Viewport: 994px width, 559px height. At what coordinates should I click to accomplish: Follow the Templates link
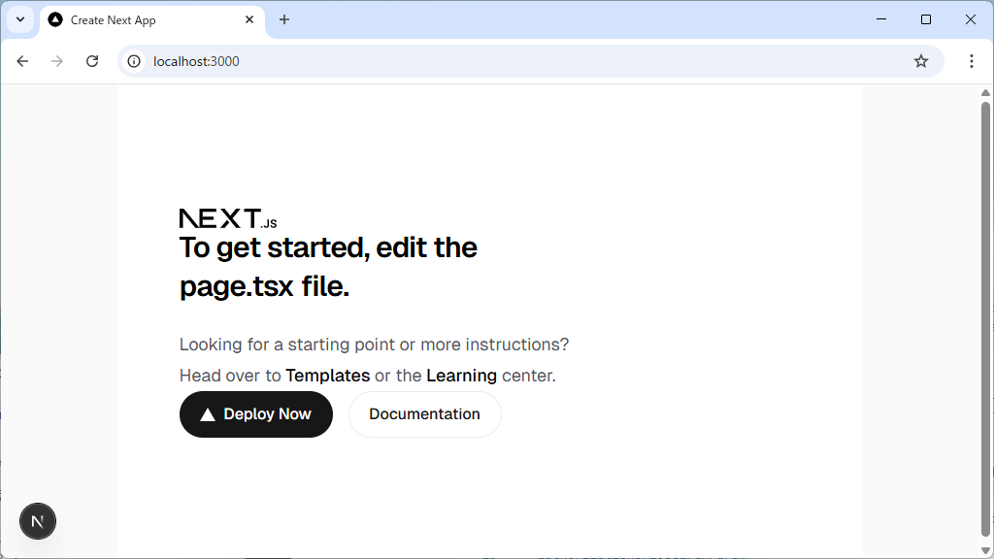[x=328, y=376]
